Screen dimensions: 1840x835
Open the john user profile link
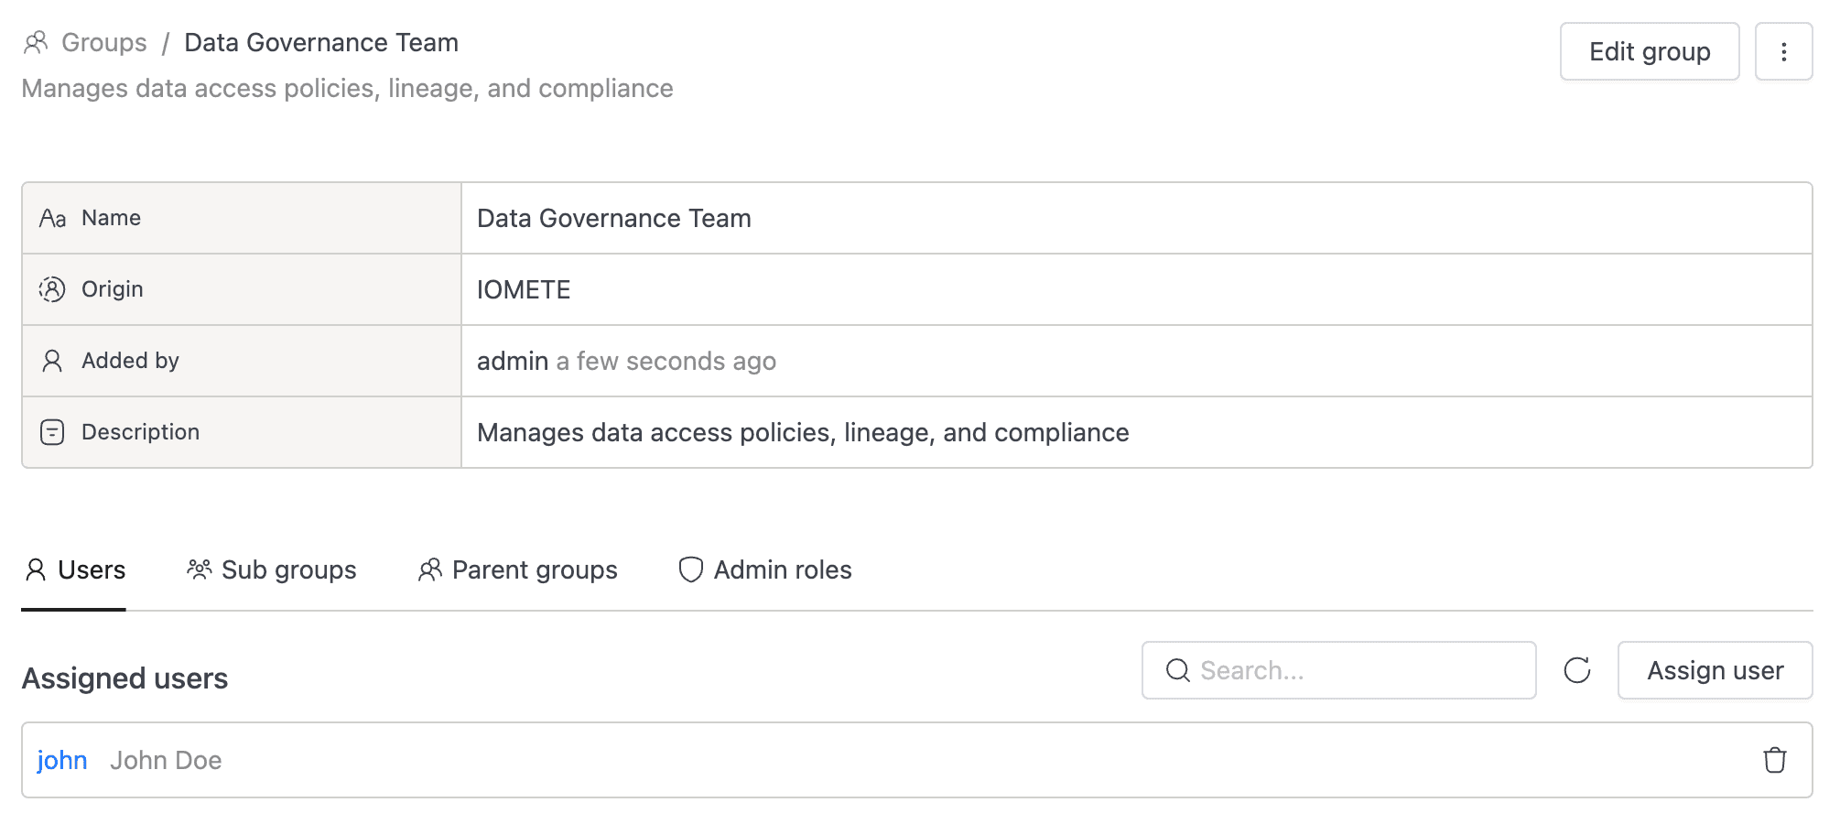coord(62,761)
